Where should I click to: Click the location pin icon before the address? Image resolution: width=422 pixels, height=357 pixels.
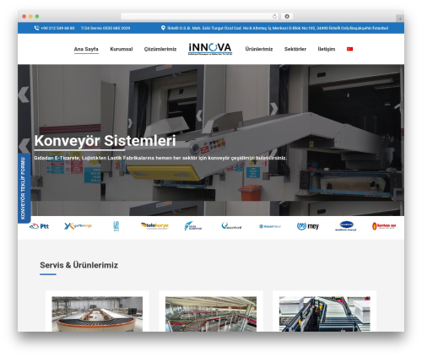163,28
